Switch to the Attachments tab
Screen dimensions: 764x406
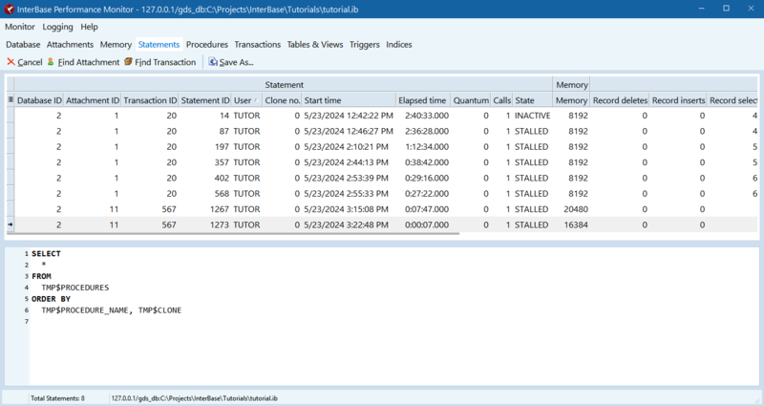[x=70, y=44]
